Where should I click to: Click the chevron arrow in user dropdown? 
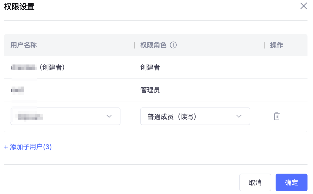109,116
